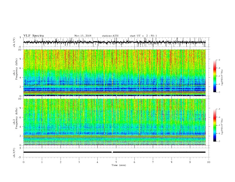Screen dimensions: 235x182
Task: Click the ch.2 colorbar "log(PSD)(V²/Hz)" label
Action: tap(222, 127)
